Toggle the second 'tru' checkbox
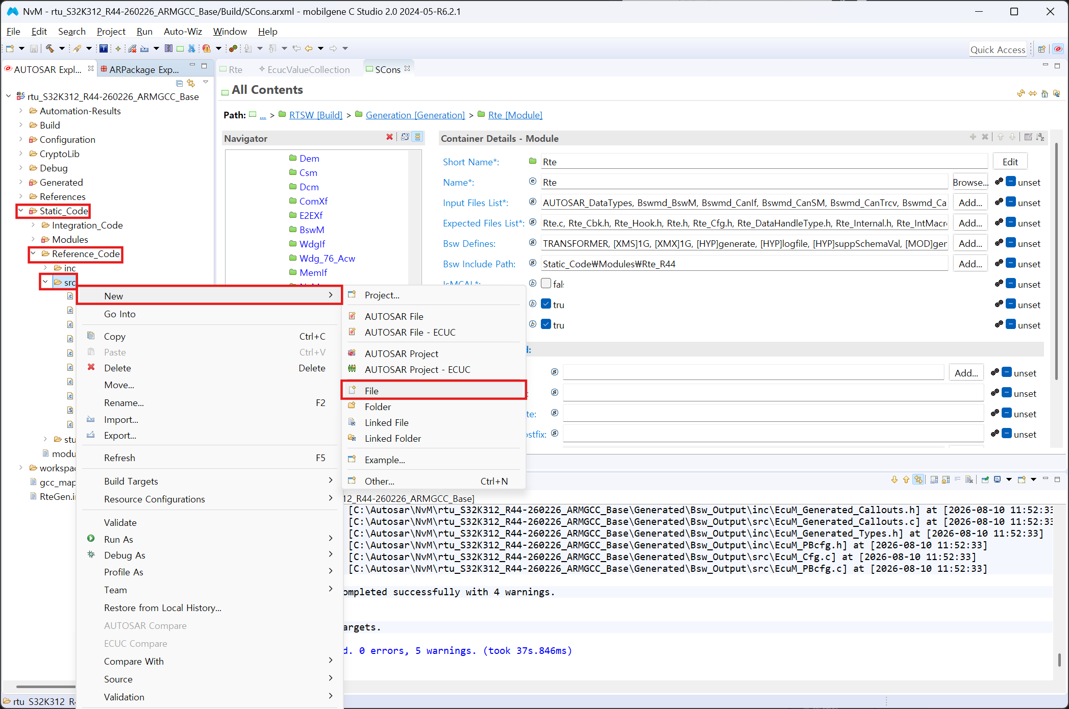 point(546,324)
